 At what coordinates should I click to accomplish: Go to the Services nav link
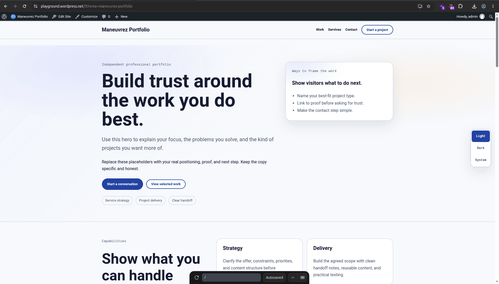click(x=334, y=30)
